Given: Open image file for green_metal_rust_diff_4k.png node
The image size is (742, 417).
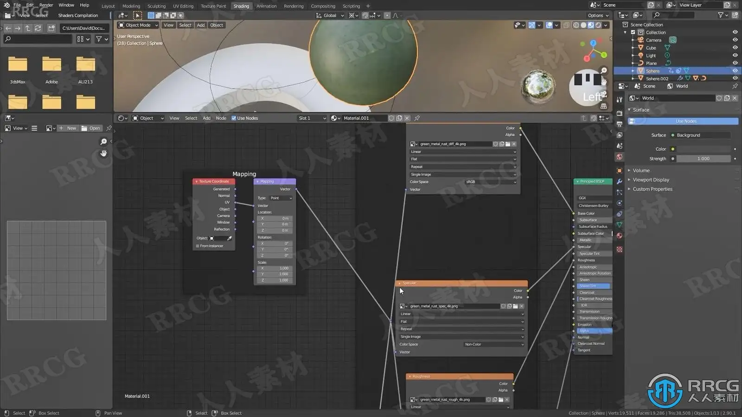Looking at the screenshot, I should tap(508, 144).
